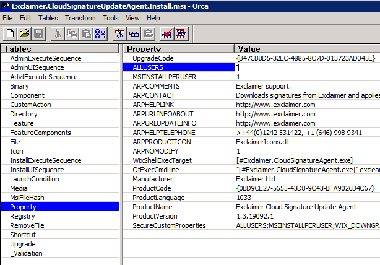380x265 pixels.
Task: Click the ALLUSERS value edit field
Action: pyautogui.click(x=307, y=67)
